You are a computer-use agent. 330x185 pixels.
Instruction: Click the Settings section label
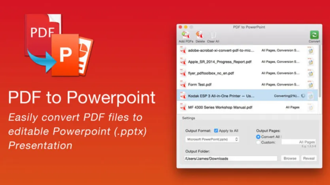click(189, 118)
